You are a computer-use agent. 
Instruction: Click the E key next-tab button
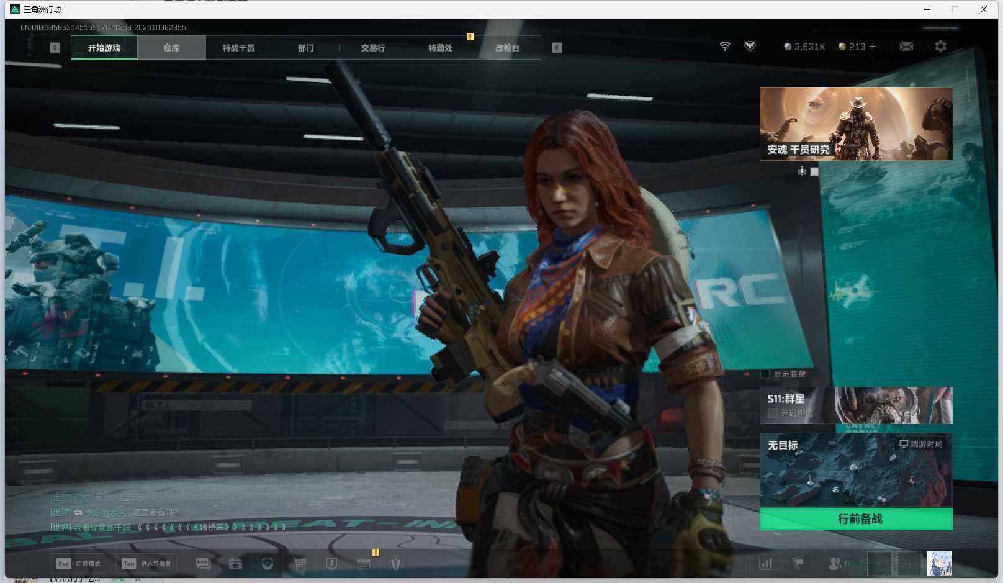pos(557,48)
